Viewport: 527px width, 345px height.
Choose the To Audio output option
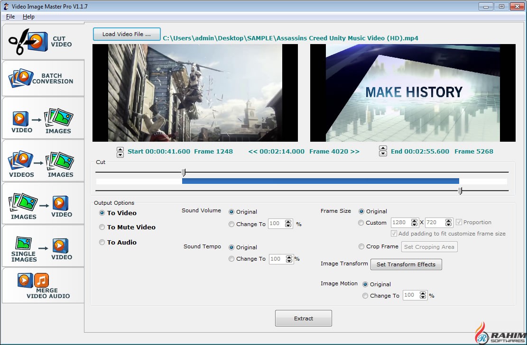pos(102,243)
